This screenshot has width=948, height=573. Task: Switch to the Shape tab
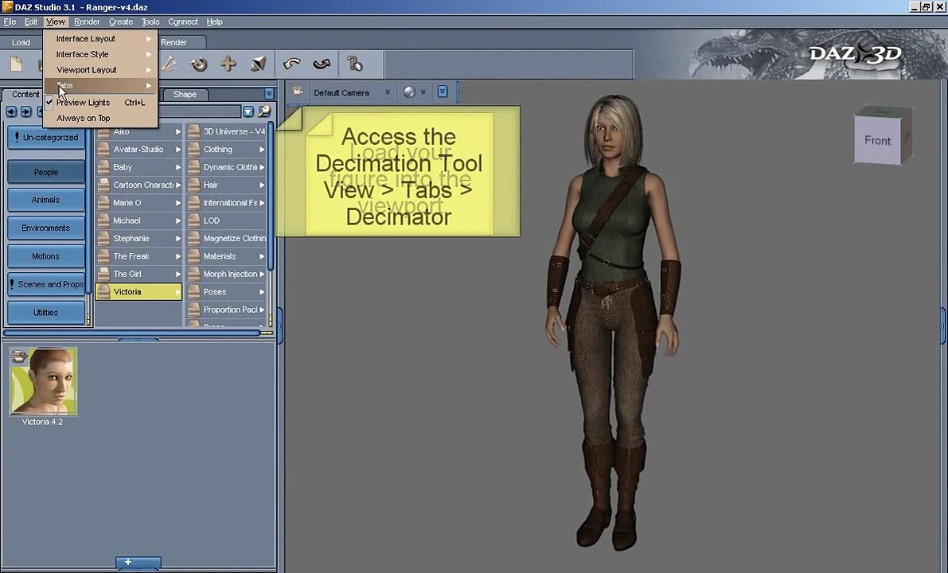point(185,94)
